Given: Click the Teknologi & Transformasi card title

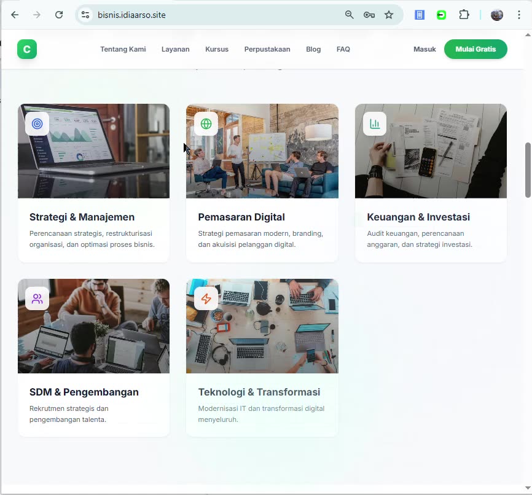Looking at the screenshot, I should [259, 392].
